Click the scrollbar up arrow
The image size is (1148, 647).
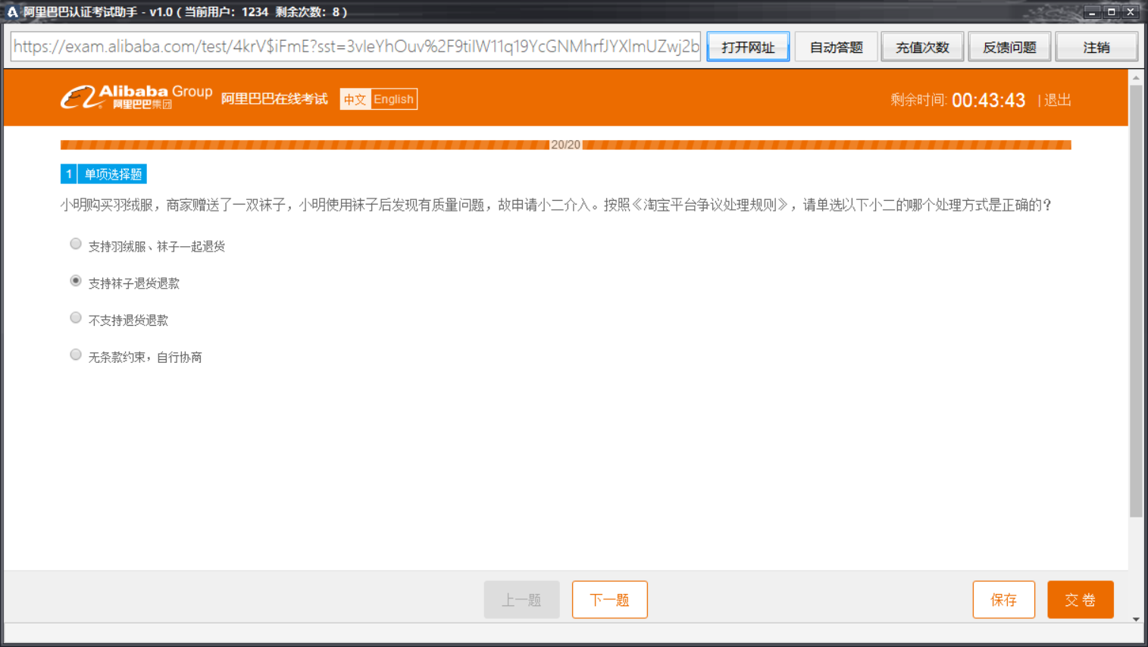pos(1136,77)
